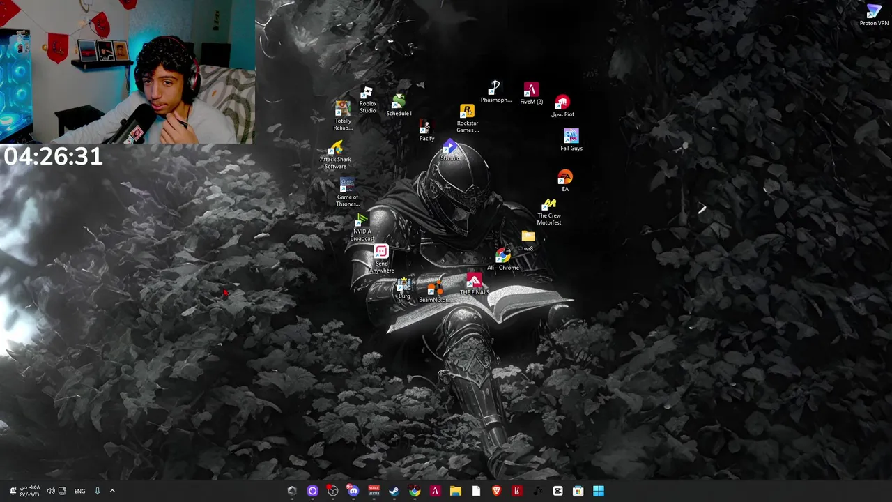This screenshot has height=502, width=892.
Task: Open the Roblox Studio desktop shortcut
Action: (x=367, y=100)
